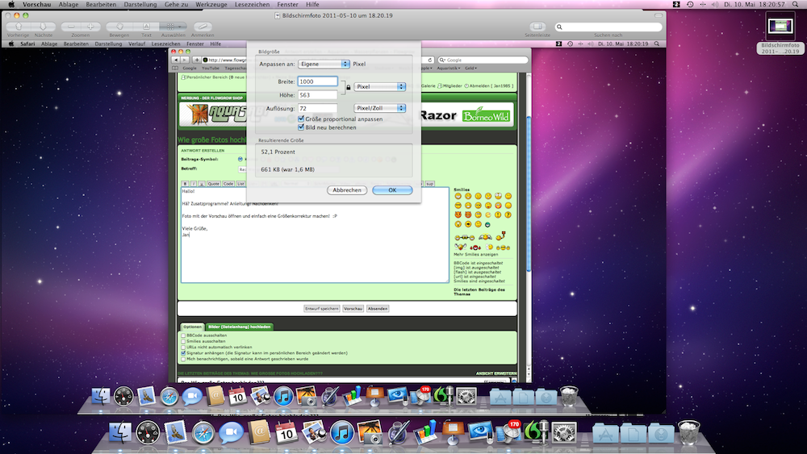Zoom out using the minus toolbar button
Image resolution: width=807 pixels, height=454 pixels.
pos(71,27)
